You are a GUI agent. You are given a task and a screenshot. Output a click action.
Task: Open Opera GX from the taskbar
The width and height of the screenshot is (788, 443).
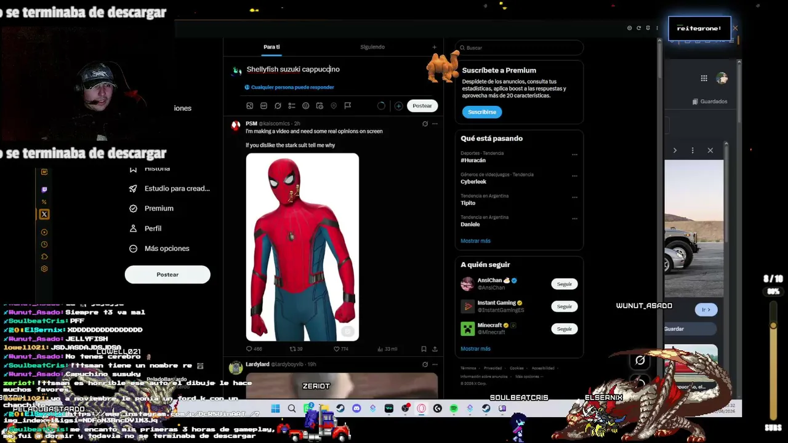click(x=421, y=408)
